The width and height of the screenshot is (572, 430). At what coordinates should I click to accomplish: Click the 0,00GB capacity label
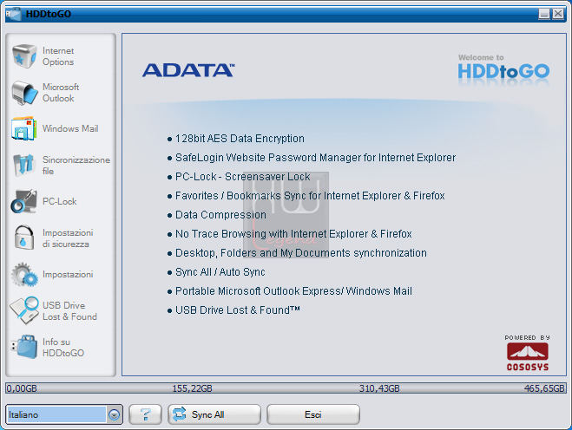tap(22, 388)
